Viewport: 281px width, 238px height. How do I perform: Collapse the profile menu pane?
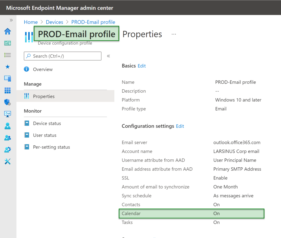(x=108, y=56)
